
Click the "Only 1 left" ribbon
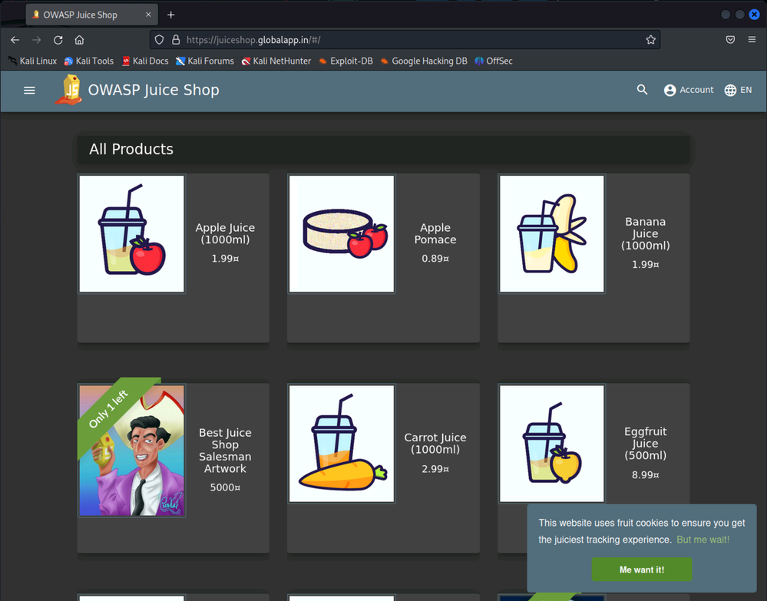(x=108, y=409)
